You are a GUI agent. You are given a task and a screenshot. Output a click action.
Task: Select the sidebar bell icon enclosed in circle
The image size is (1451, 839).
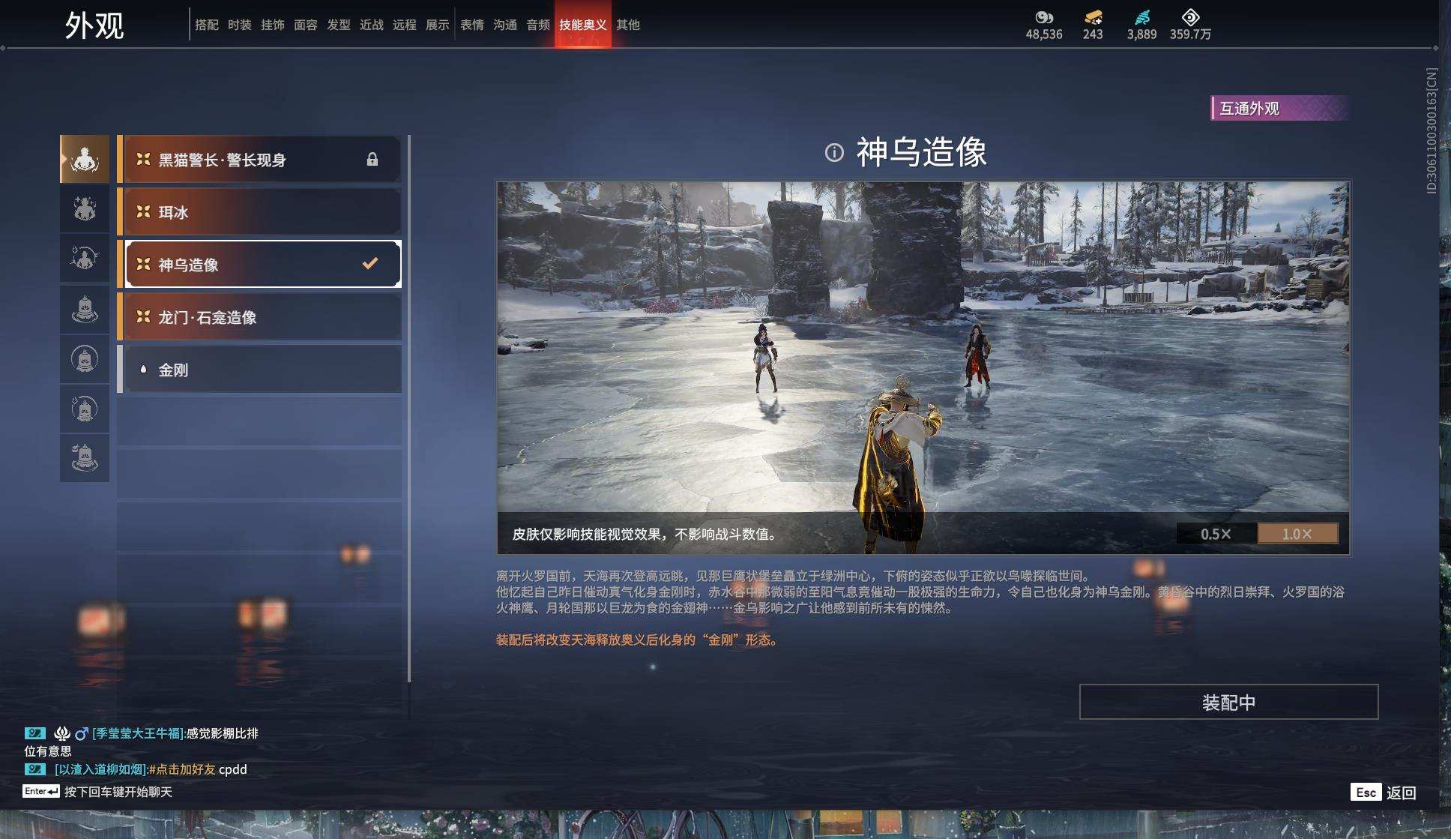(85, 359)
